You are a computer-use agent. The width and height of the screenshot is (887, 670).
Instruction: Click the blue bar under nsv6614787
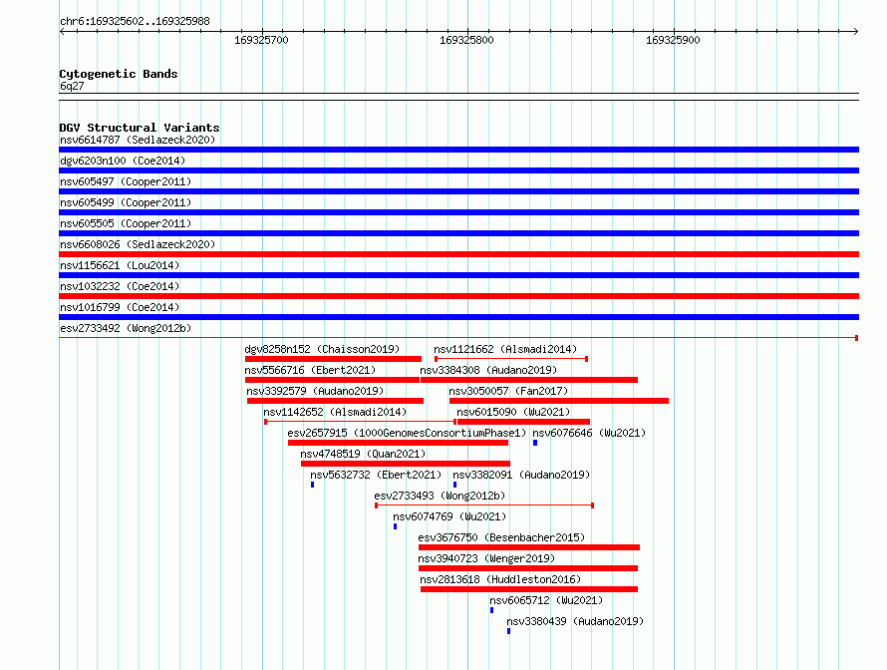pos(458,150)
